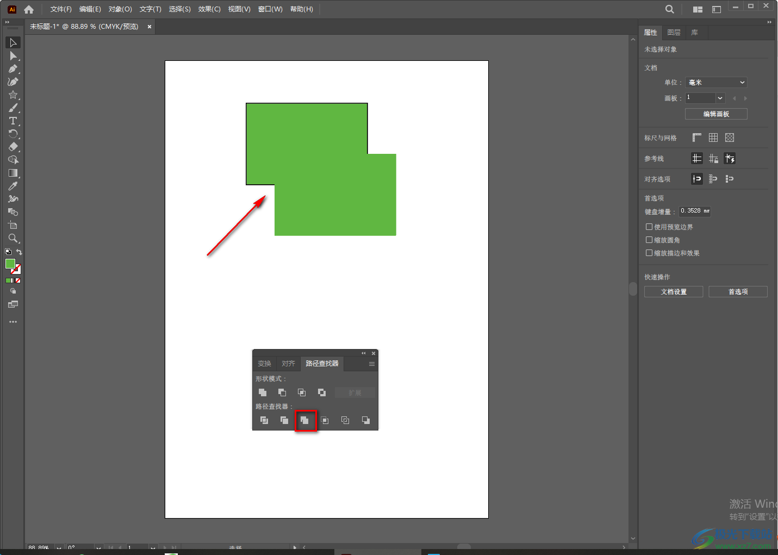Click the small Color mode swatch button
The width and height of the screenshot is (778, 555).
pos(8,280)
